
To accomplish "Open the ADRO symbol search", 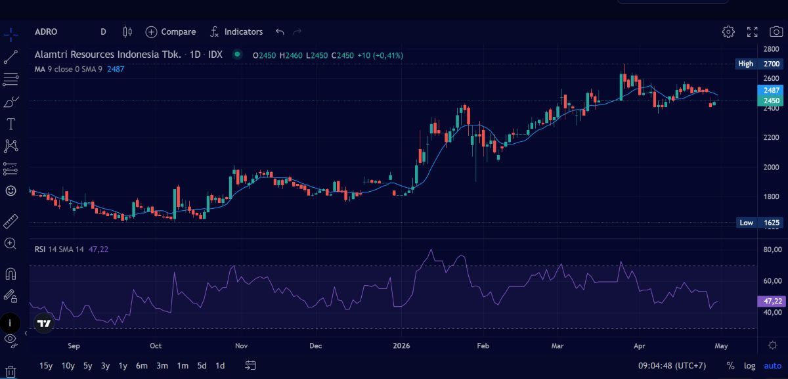I will click(x=46, y=32).
